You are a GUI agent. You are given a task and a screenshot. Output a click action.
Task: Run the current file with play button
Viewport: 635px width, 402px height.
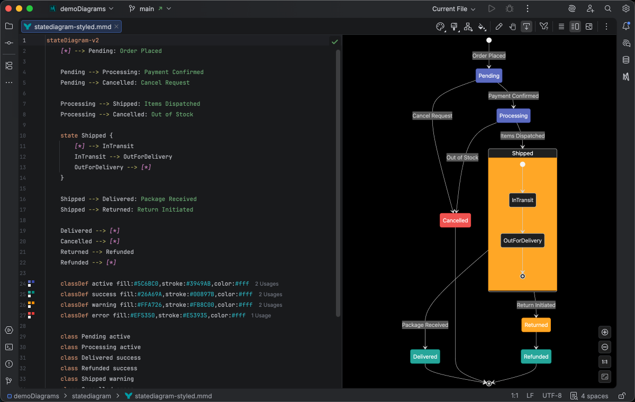tap(492, 8)
